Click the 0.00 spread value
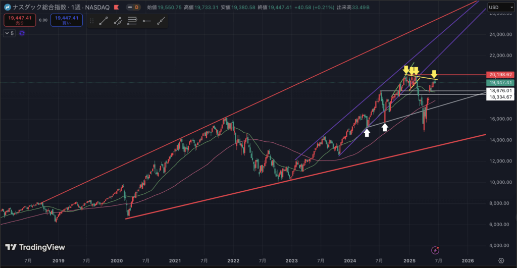Image resolution: width=517 pixels, height=268 pixels. pyautogui.click(x=43, y=20)
